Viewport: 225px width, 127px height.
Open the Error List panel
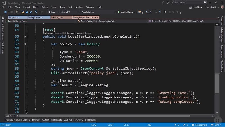[x=36, y=120]
